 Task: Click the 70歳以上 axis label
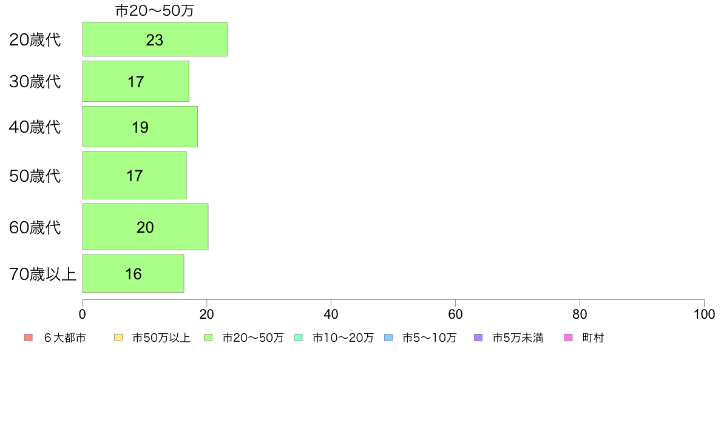[x=42, y=275]
